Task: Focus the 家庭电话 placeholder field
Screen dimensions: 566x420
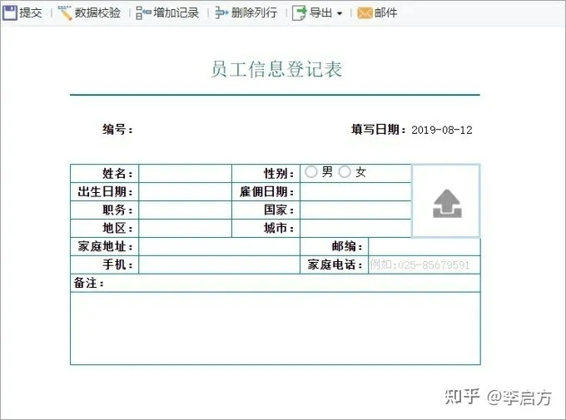Action: coord(424,264)
